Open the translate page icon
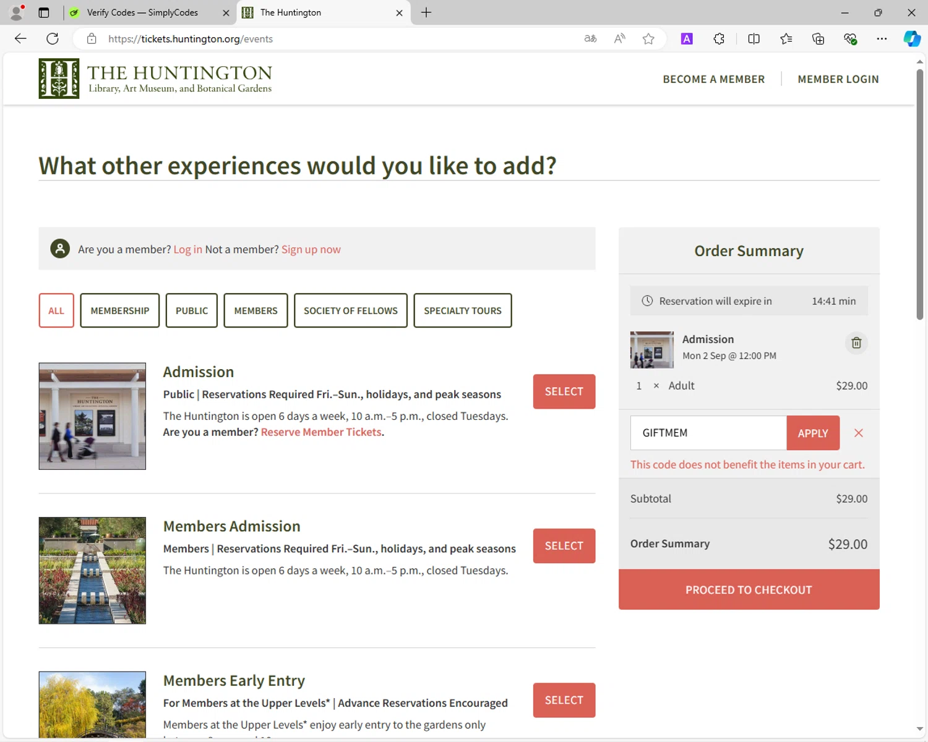The width and height of the screenshot is (928, 742). click(x=590, y=39)
